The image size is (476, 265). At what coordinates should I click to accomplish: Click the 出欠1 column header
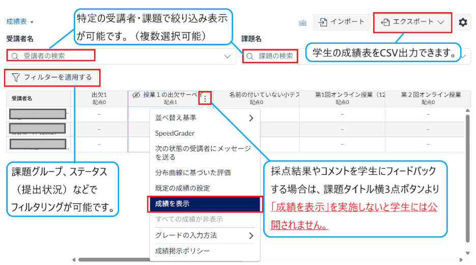[x=99, y=98]
